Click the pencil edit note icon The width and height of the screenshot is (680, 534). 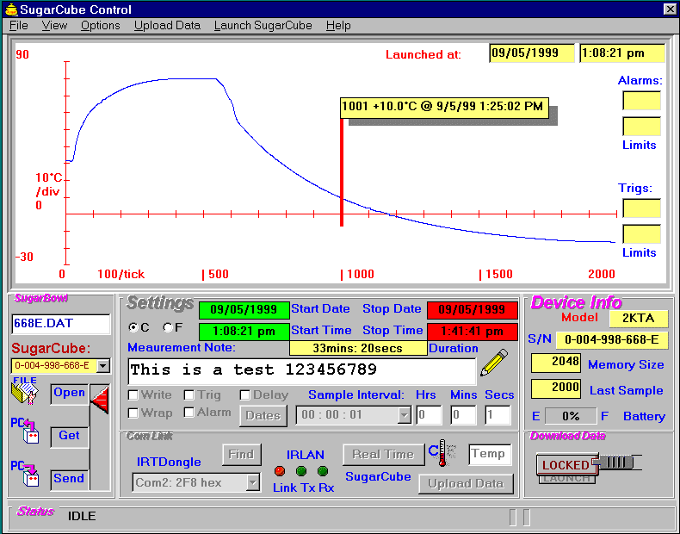pyautogui.click(x=493, y=363)
